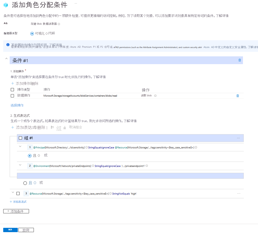
Task: Click the 放弃 button at the bottom
Action: coord(26,230)
